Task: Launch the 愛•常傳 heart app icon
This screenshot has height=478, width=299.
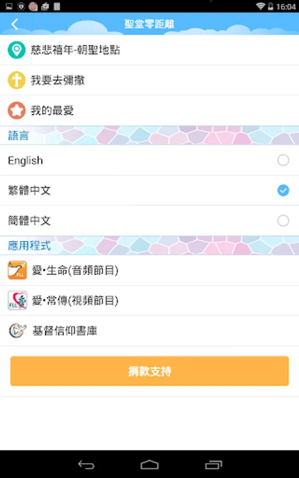Action: tap(17, 300)
